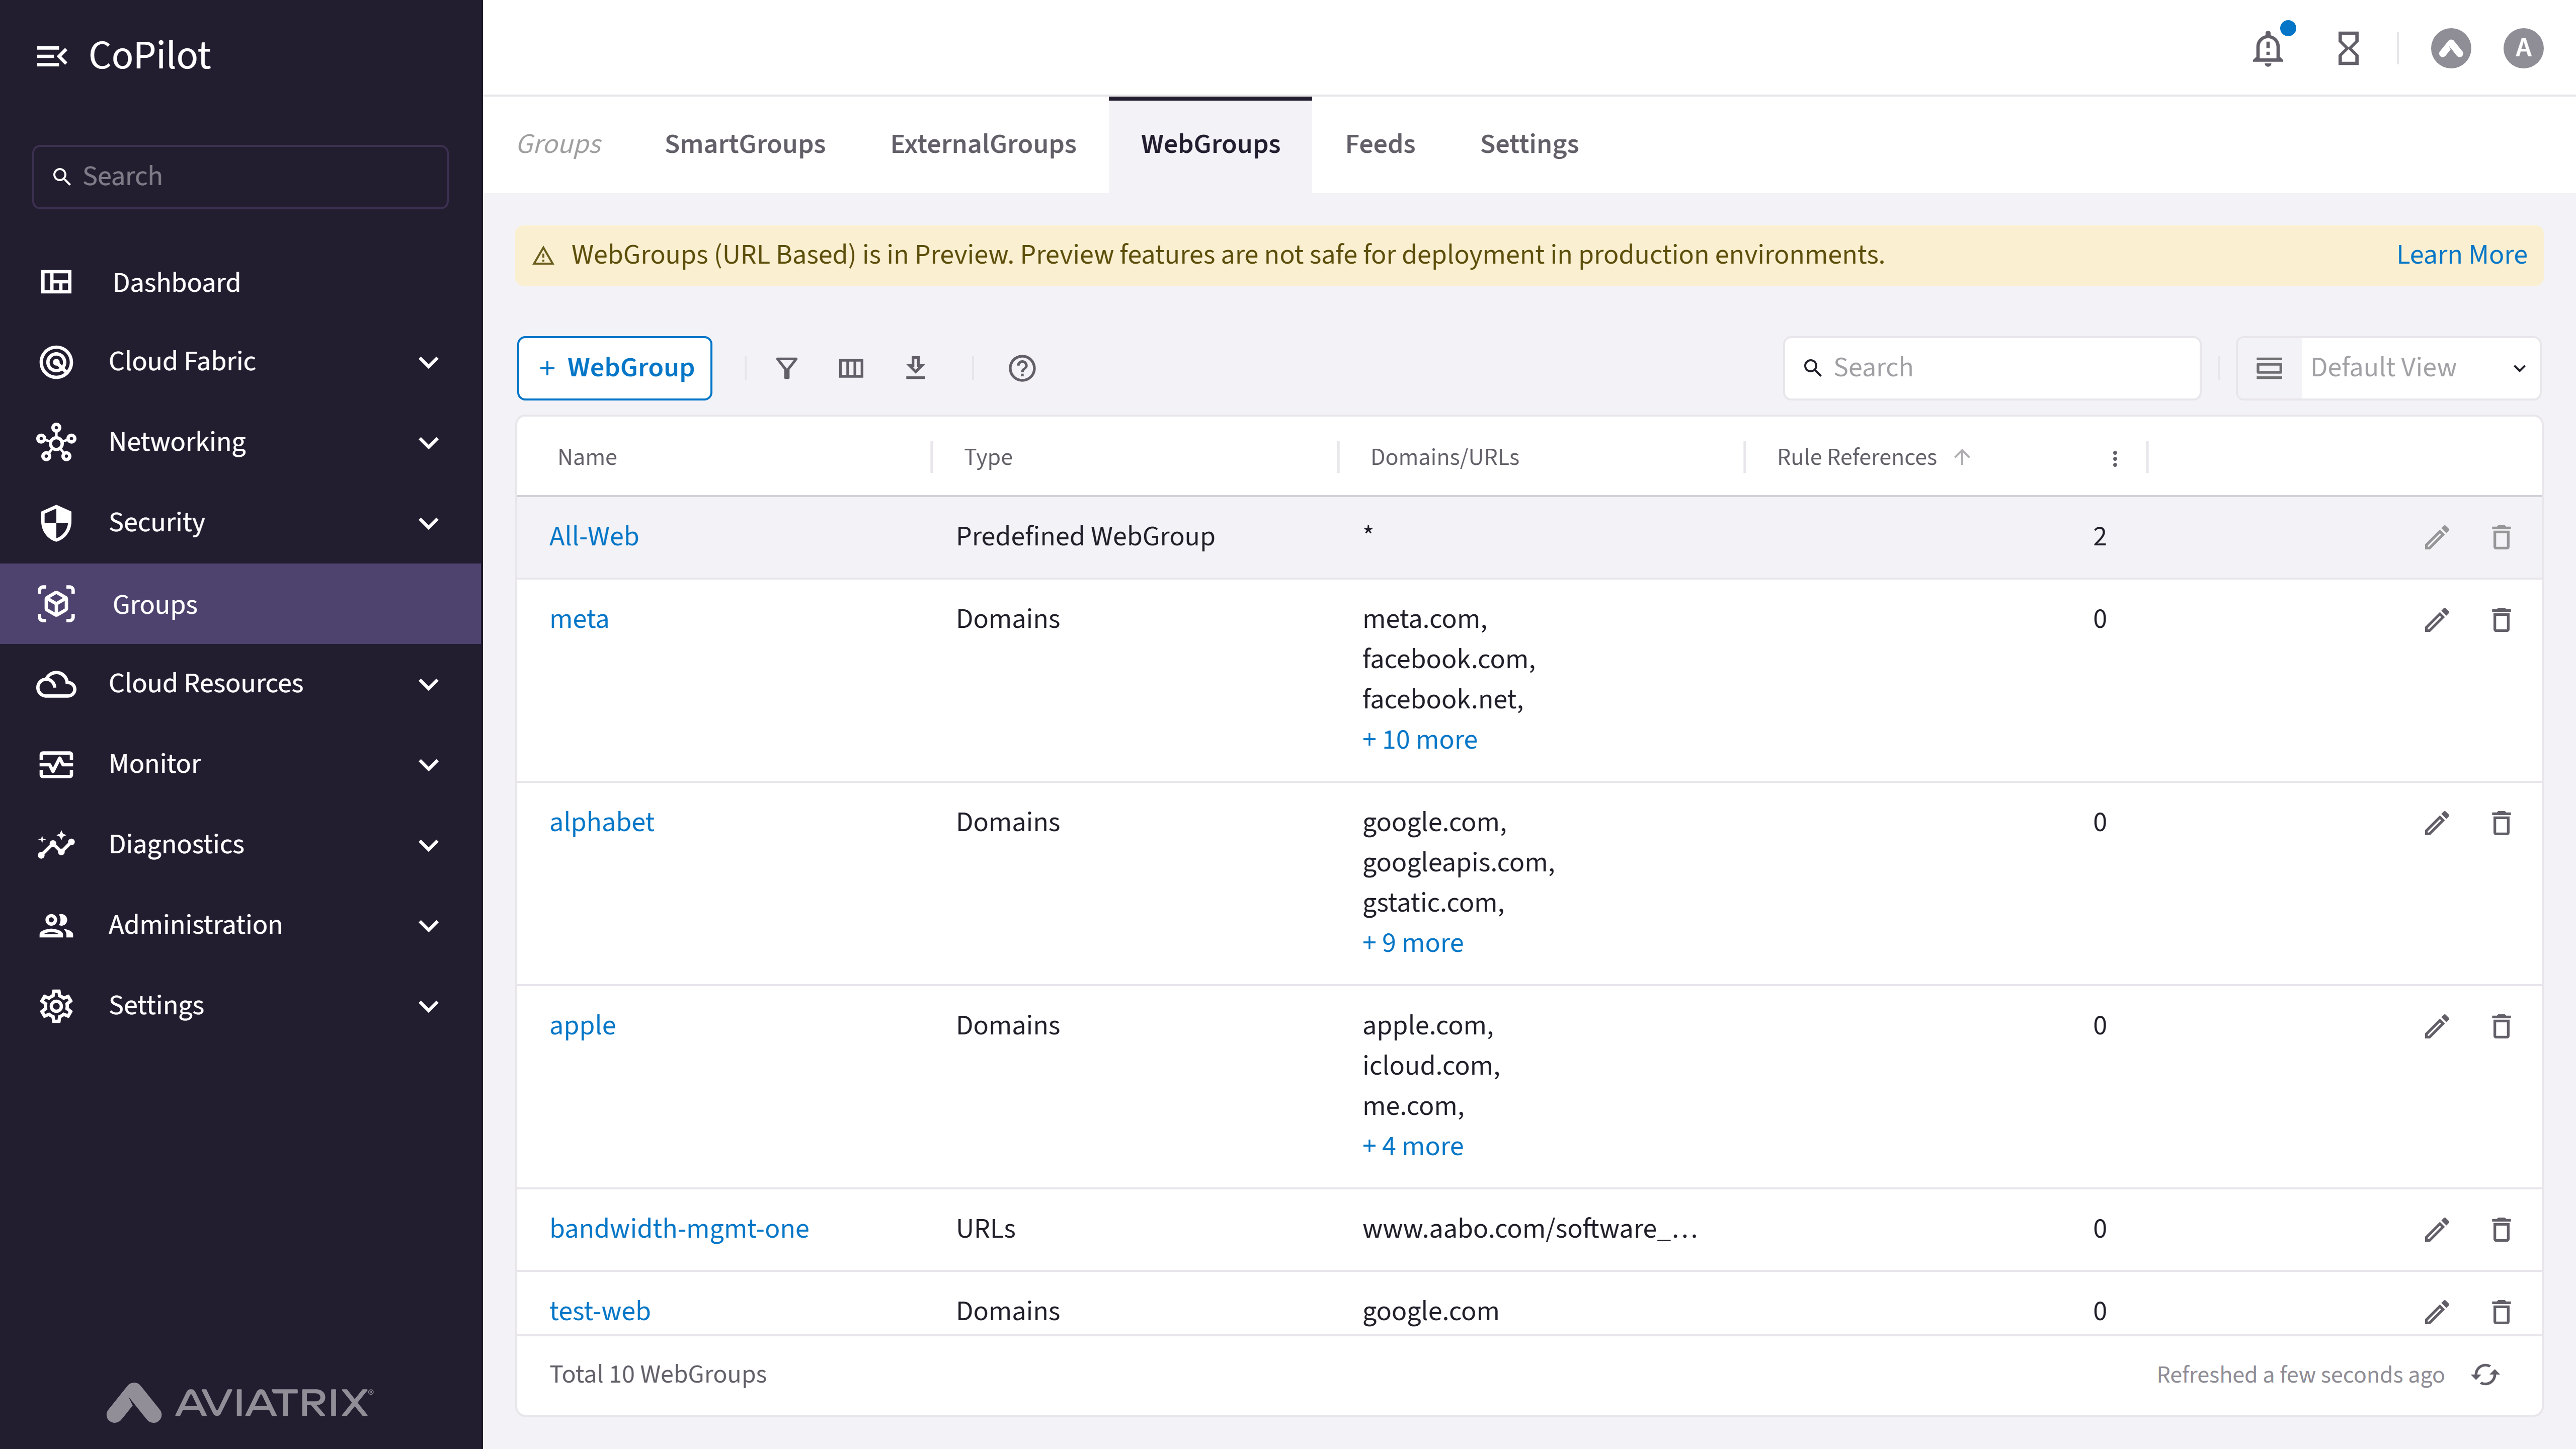2576x1449 pixels.
Task: Switch to SmartGroups tab
Action: (745, 144)
